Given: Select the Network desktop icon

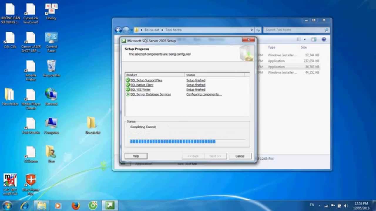Looking at the screenshot, I should [51, 97].
